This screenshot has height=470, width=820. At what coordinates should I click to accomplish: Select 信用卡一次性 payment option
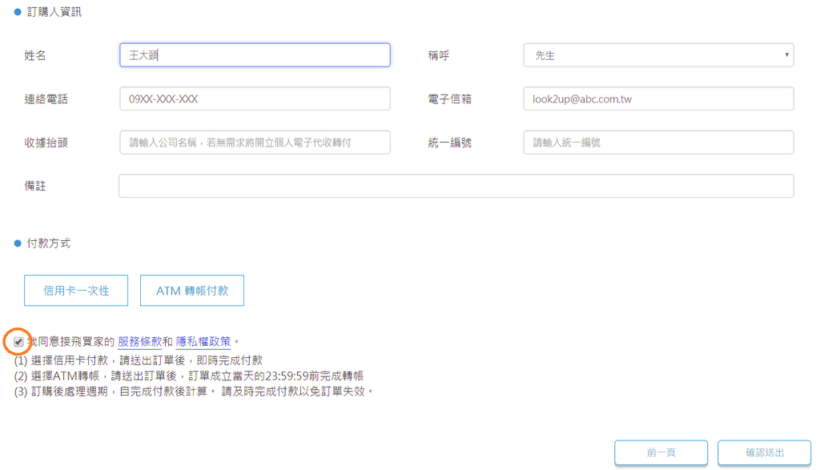[76, 290]
